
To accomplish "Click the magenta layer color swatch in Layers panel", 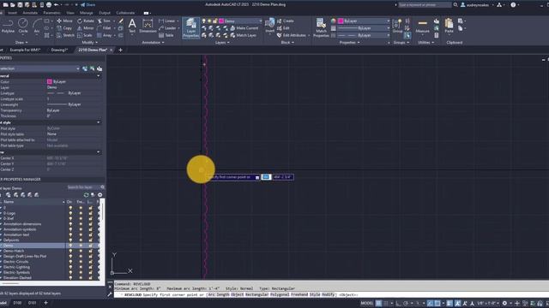I will 221,21.
